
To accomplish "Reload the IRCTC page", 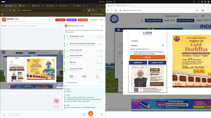I will (x=116, y=10).
